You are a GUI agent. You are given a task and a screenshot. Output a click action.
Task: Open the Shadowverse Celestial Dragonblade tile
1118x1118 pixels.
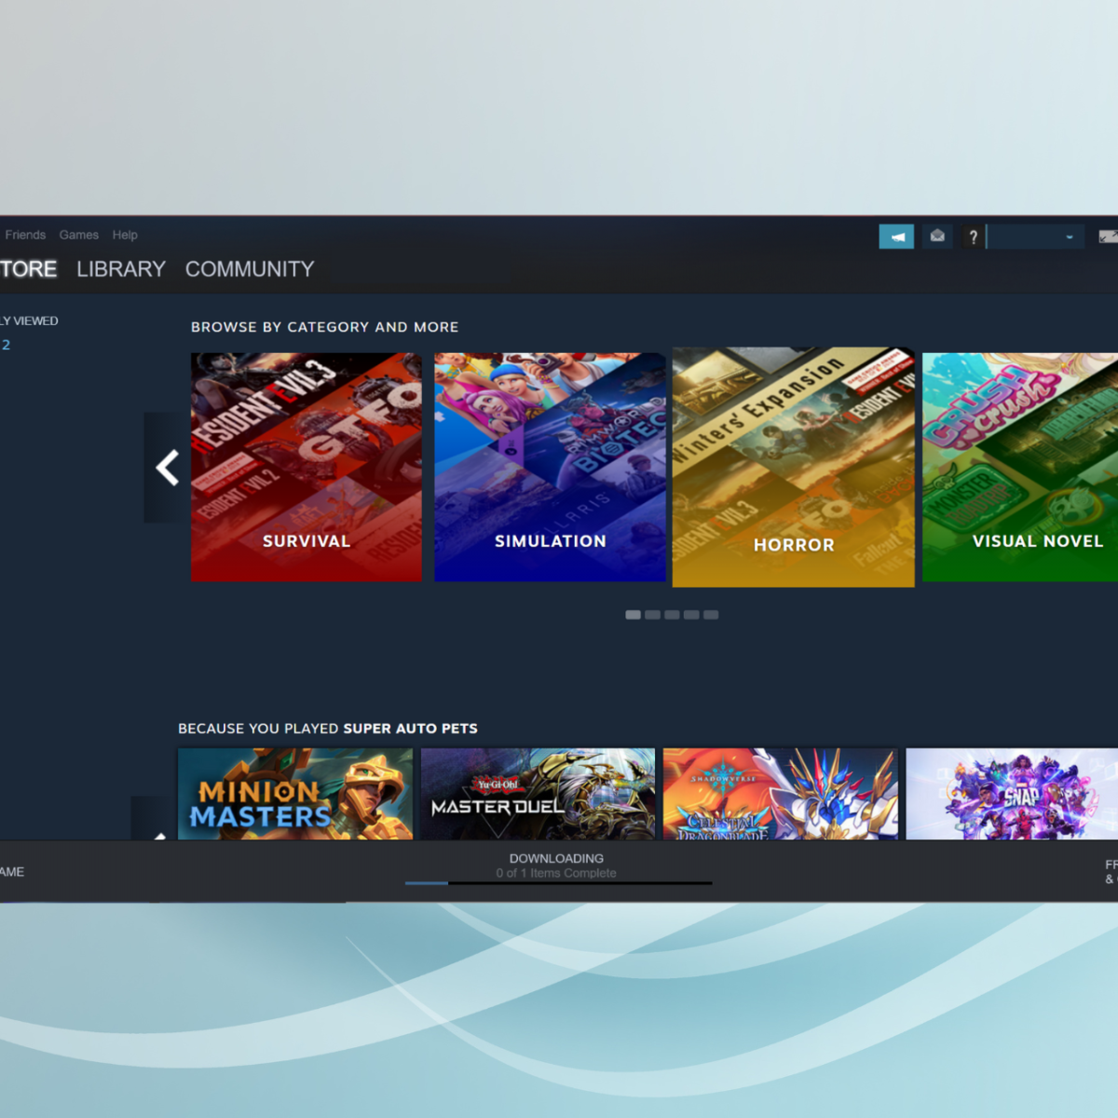pyautogui.click(x=781, y=794)
